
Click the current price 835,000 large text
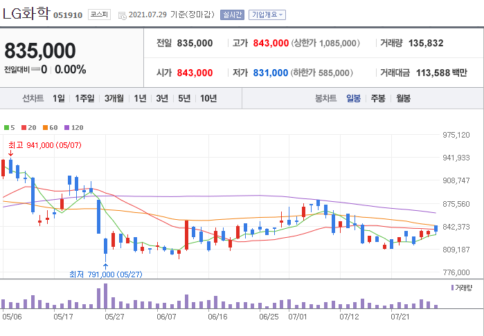(x=40, y=50)
